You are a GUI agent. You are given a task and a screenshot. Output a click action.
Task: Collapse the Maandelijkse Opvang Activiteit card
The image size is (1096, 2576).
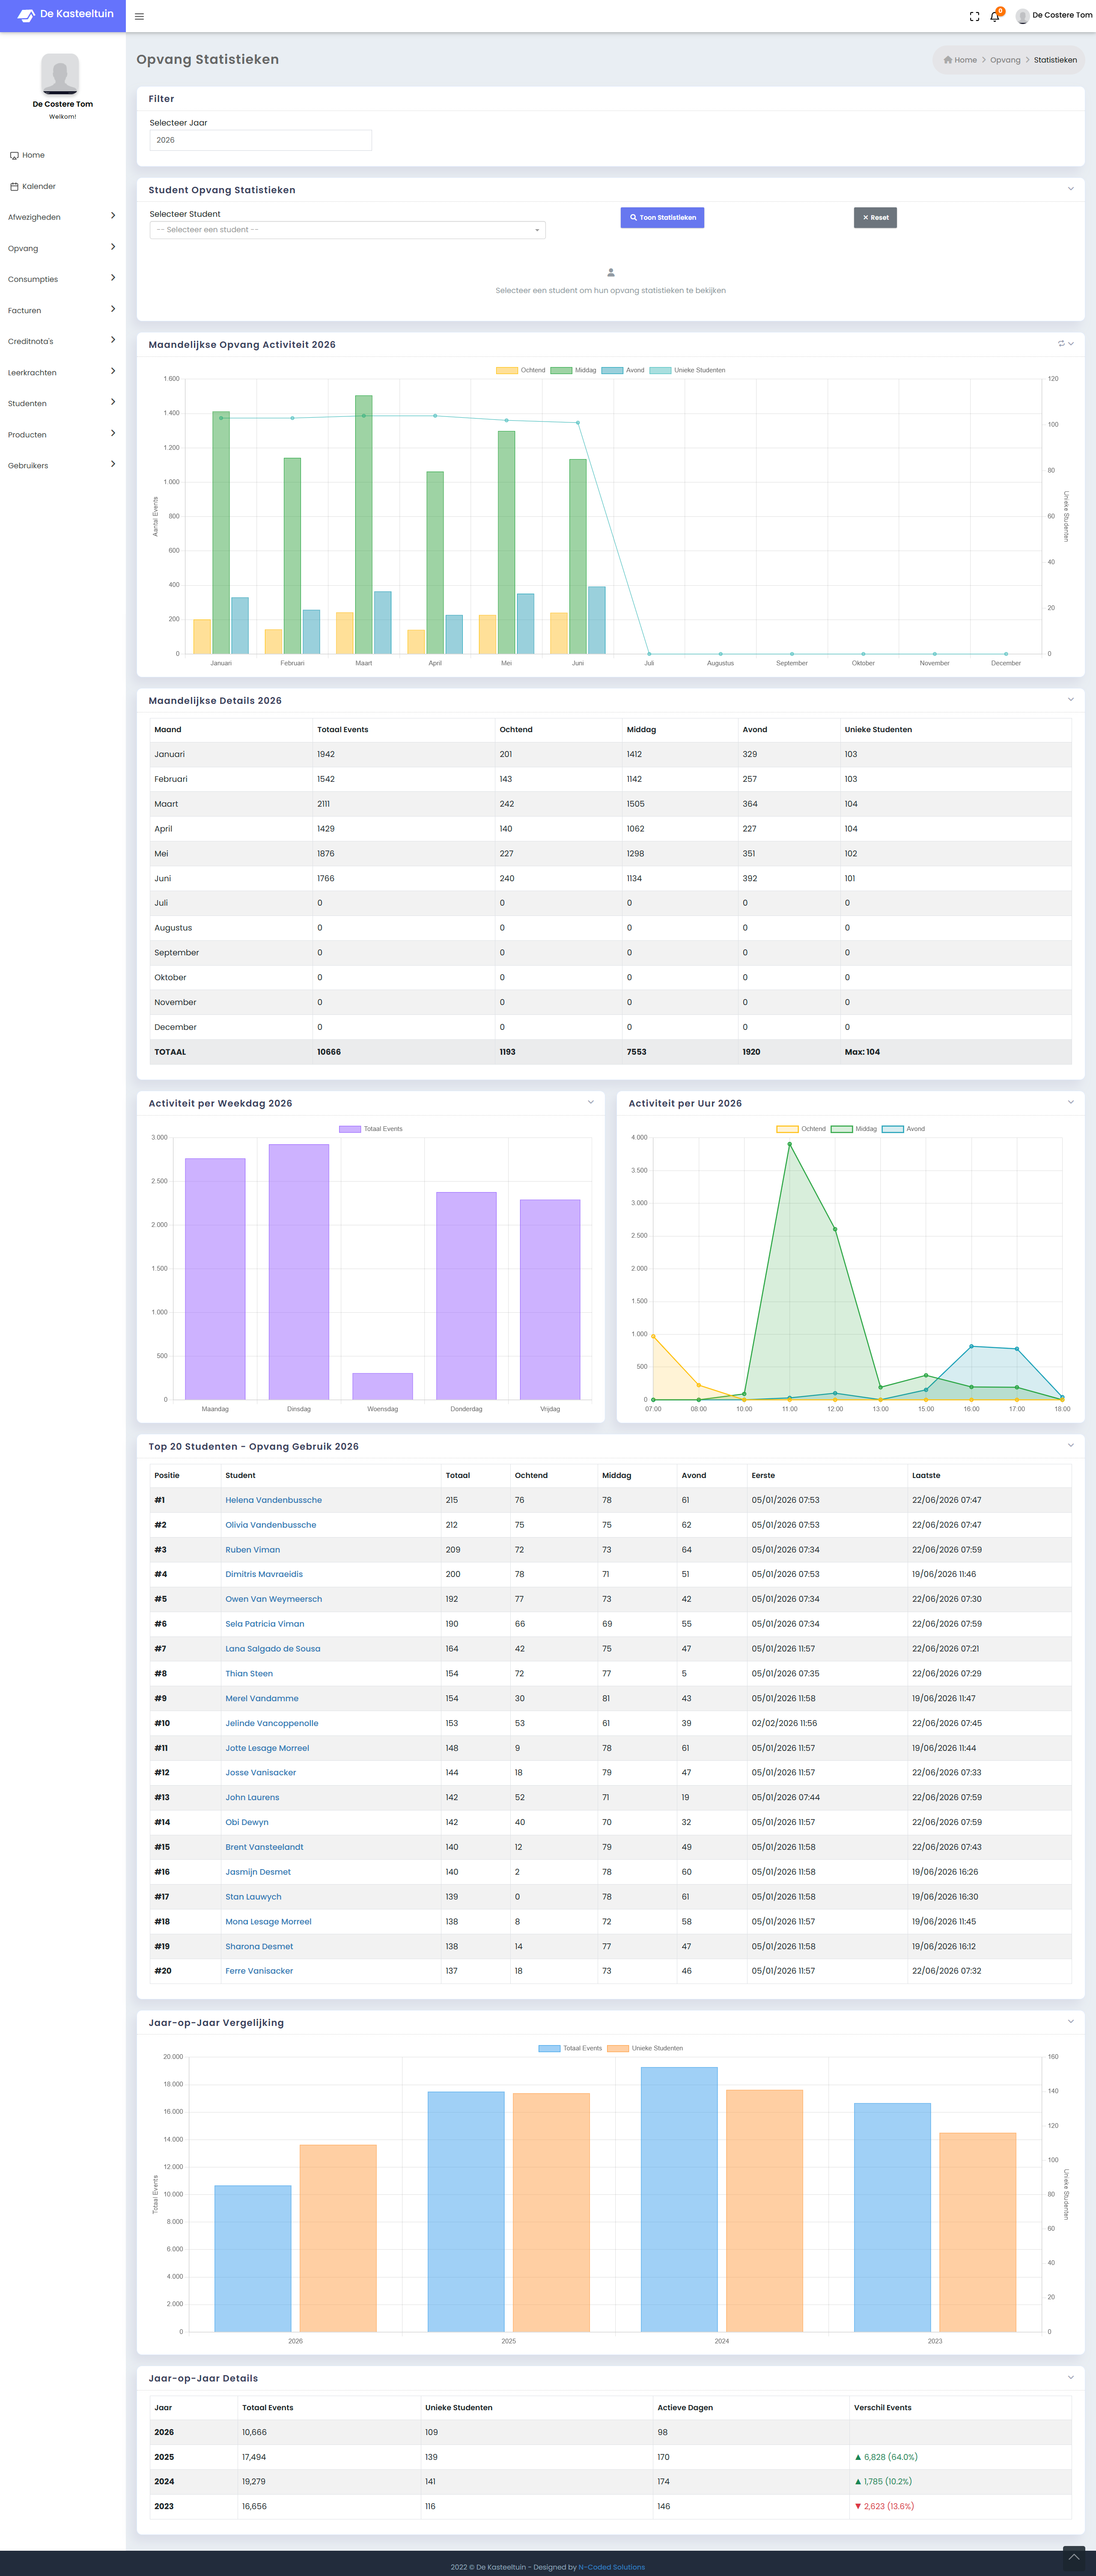click(1071, 344)
